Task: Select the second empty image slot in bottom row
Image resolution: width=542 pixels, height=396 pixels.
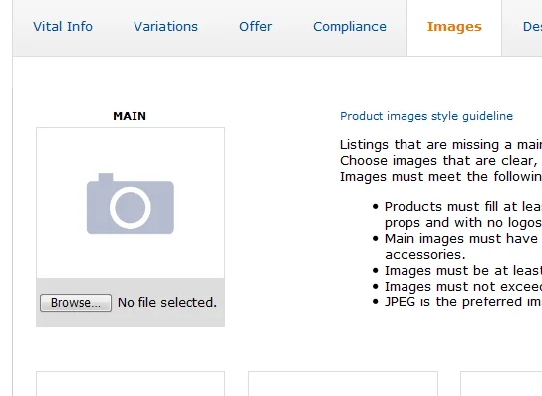Action: click(343, 384)
